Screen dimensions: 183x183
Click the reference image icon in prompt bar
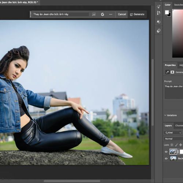point(94,14)
